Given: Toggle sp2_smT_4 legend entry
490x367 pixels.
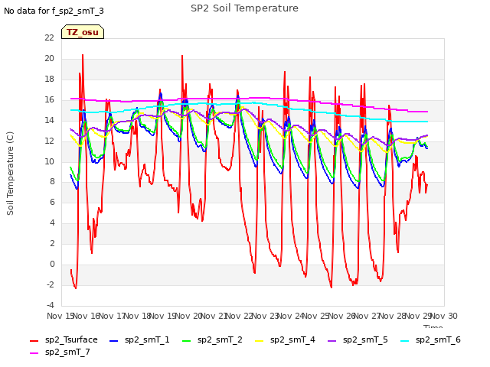Looking at the screenshot, I should point(285,339).
